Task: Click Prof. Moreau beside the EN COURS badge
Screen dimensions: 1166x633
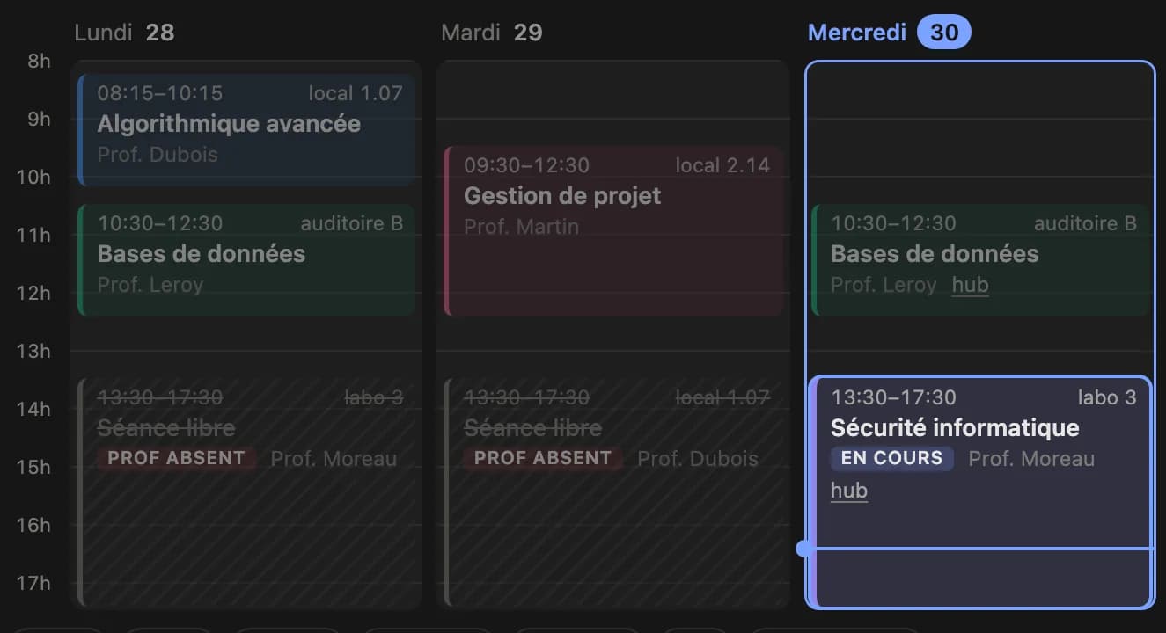Action: pyautogui.click(x=1031, y=459)
